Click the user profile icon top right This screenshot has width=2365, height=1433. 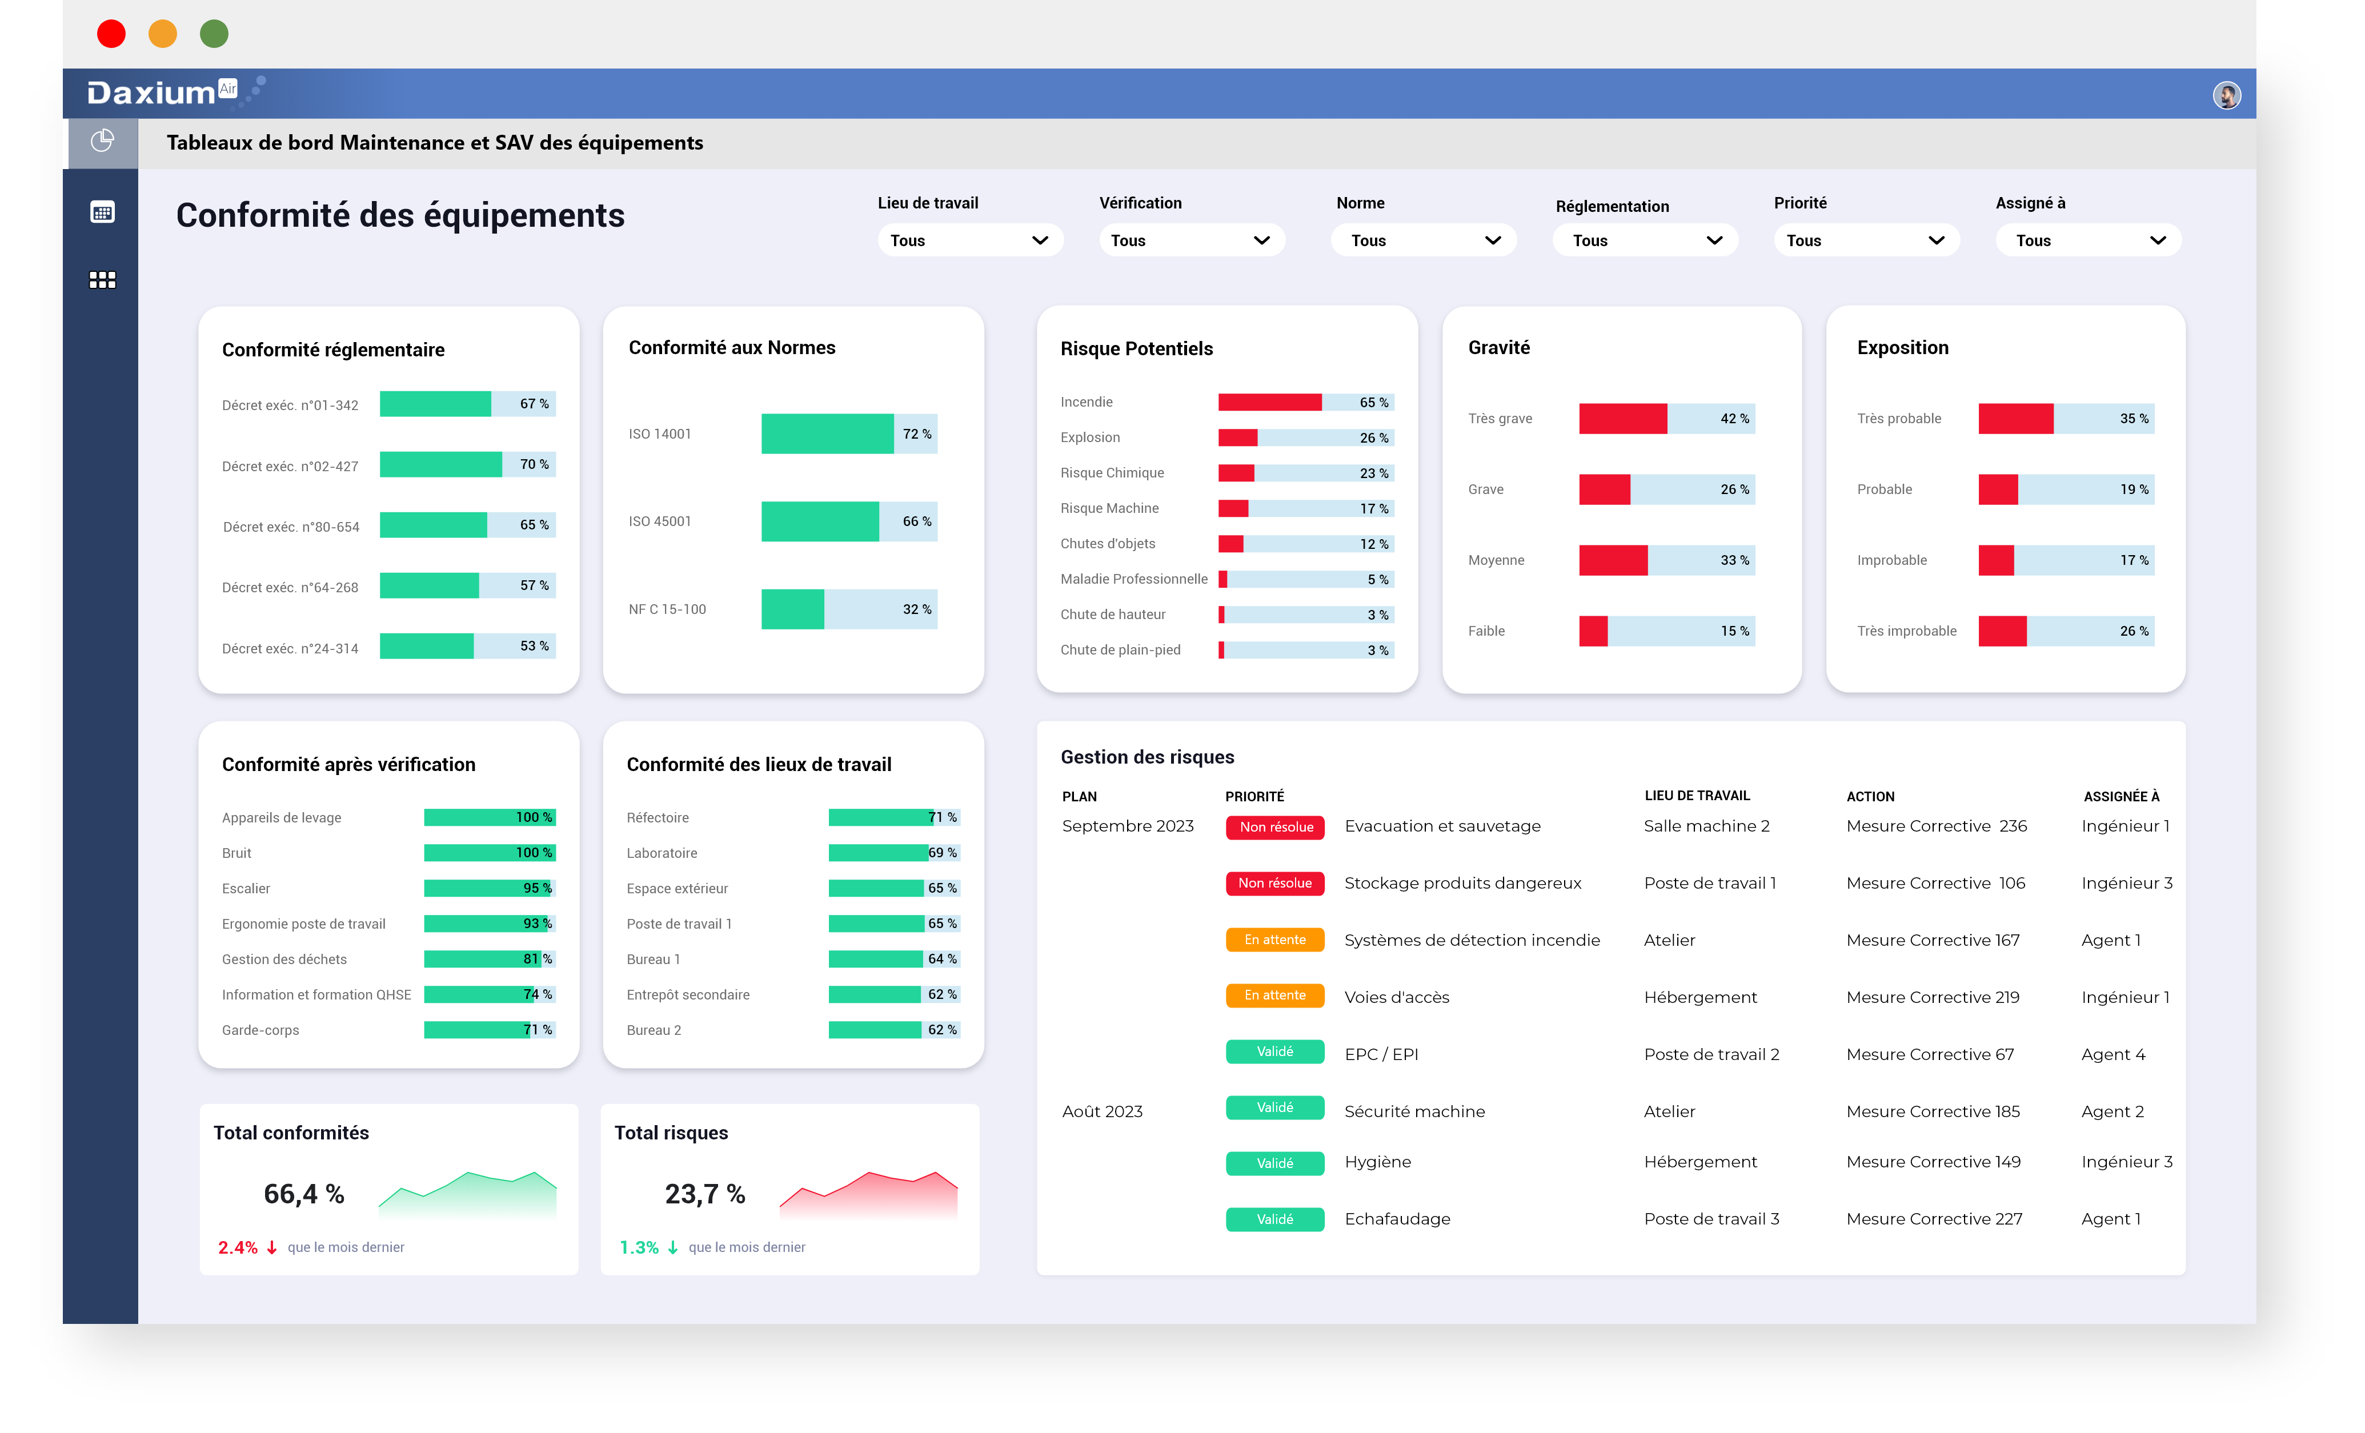point(2228,95)
